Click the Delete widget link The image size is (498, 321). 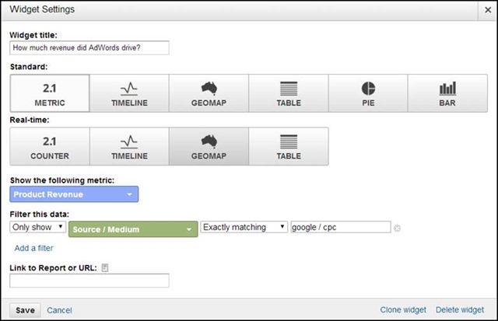(x=459, y=310)
